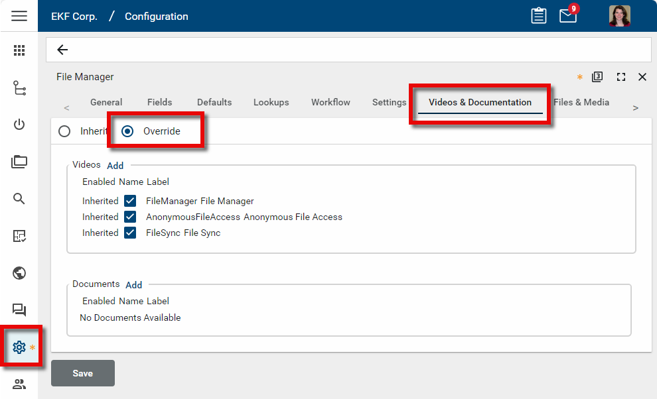Click the back arrow button

pyautogui.click(x=62, y=50)
